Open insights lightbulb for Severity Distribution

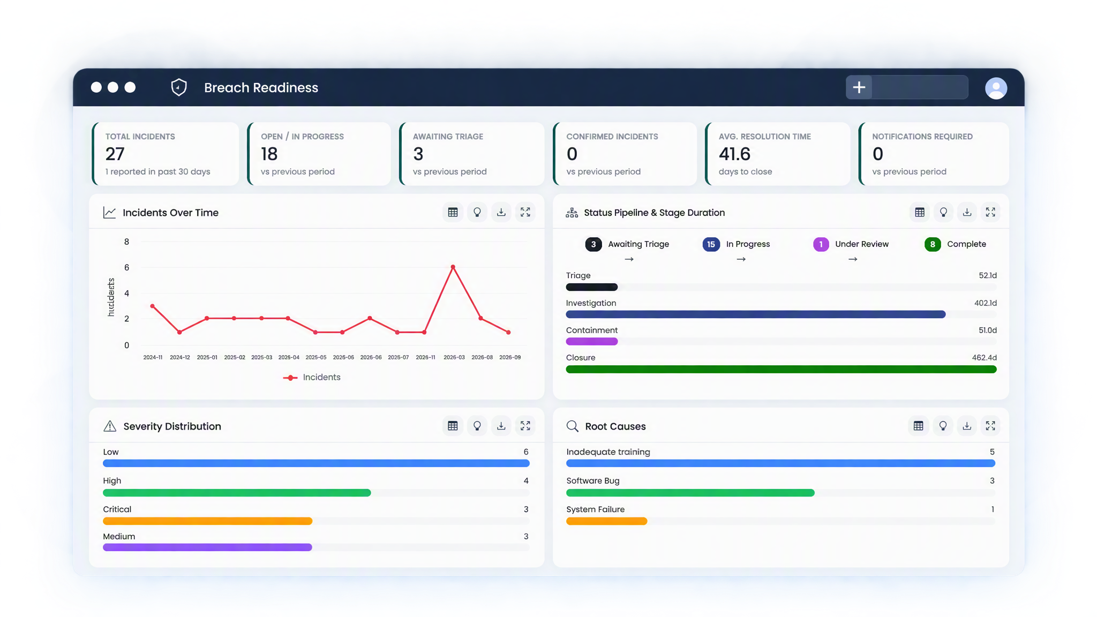pyautogui.click(x=477, y=426)
